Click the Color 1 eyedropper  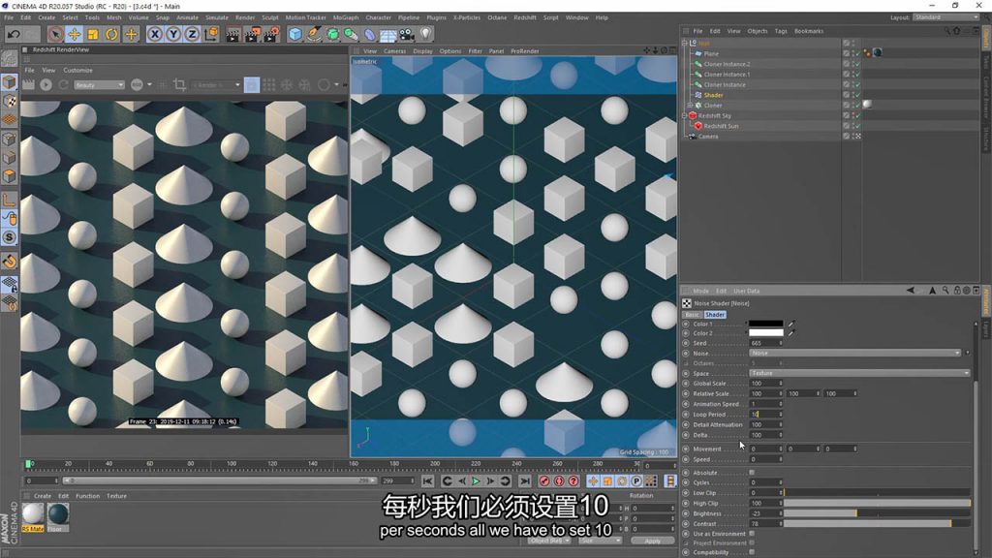point(790,324)
